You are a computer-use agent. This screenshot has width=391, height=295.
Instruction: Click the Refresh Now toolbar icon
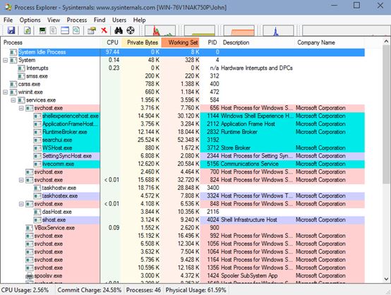[x=28, y=30]
